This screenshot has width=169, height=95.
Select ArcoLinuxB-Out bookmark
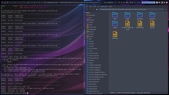93,58
